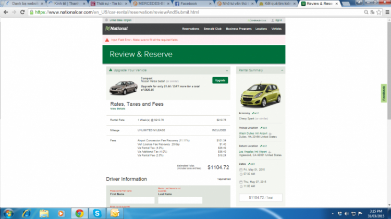Click the Nissan Versa Sedan thumbnail
The image size is (391, 219).
point(124,88)
